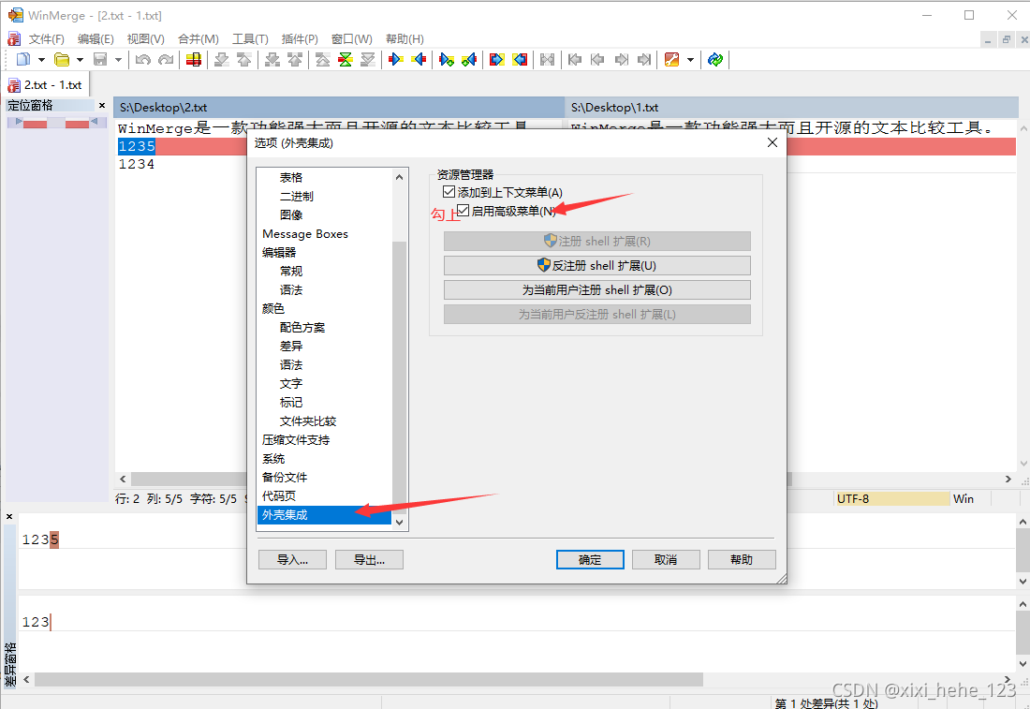This screenshot has height=709, width=1030.
Task: Click the New document toolbar icon
Action: (23, 60)
